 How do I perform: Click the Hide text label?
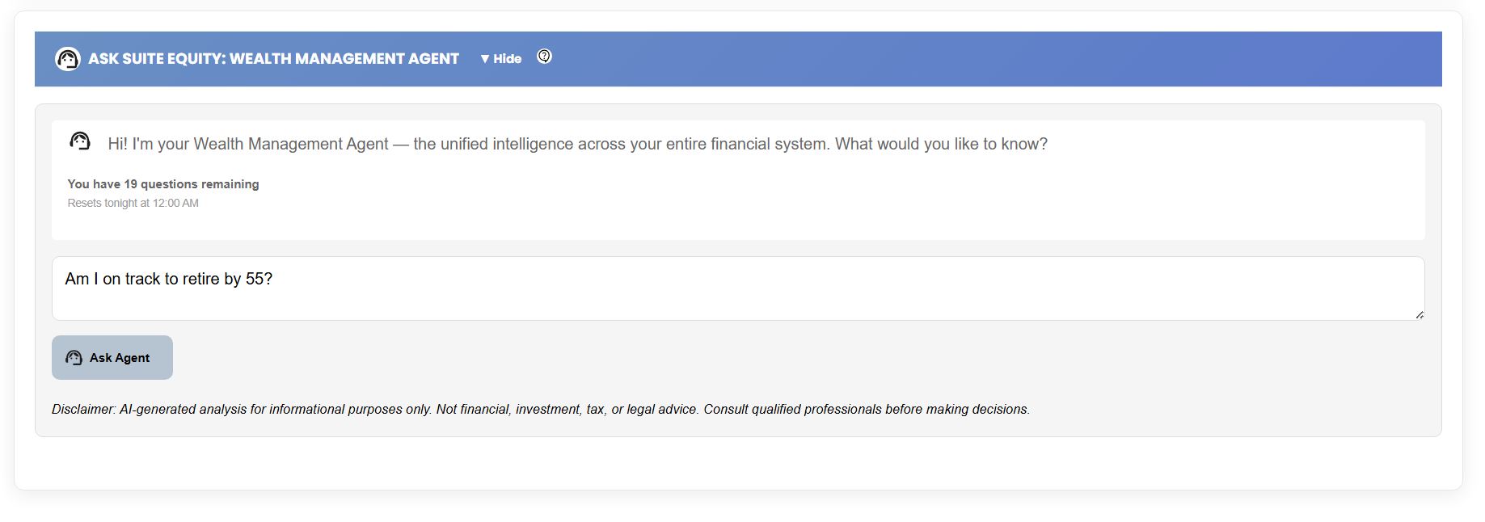(508, 58)
